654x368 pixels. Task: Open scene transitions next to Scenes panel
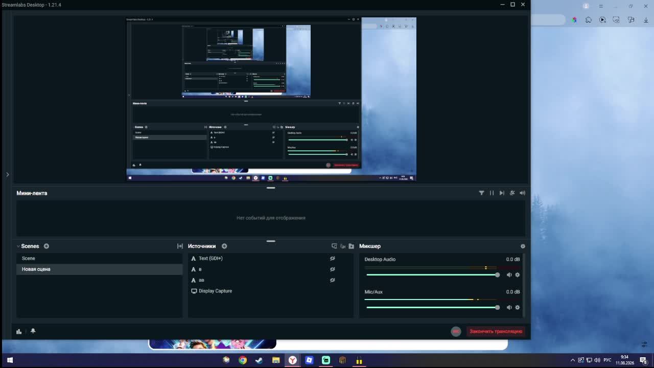pos(180,246)
